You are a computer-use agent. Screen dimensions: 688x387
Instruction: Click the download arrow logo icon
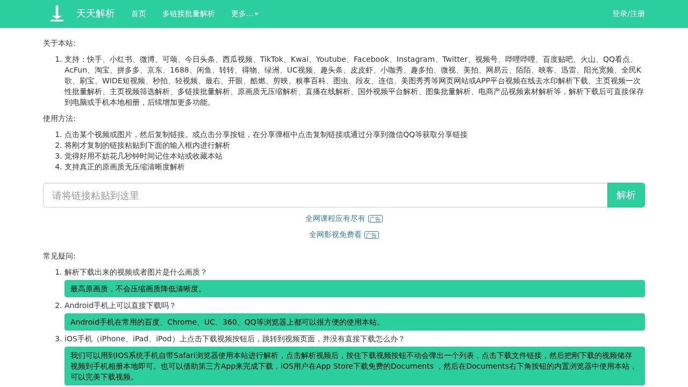[57, 13]
